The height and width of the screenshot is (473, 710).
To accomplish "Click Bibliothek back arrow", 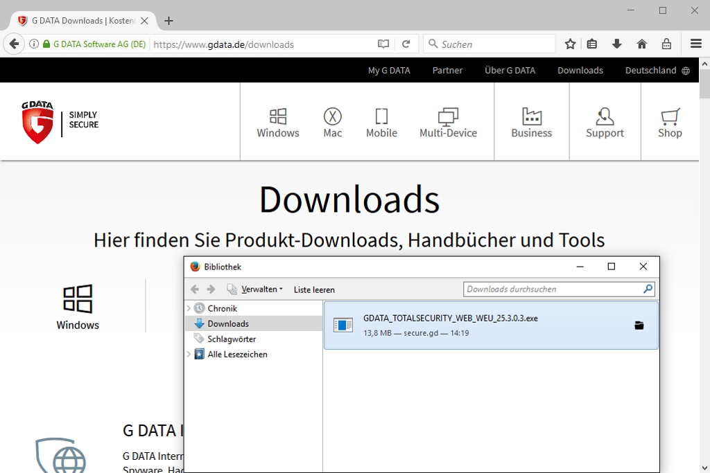I will [x=195, y=289].
